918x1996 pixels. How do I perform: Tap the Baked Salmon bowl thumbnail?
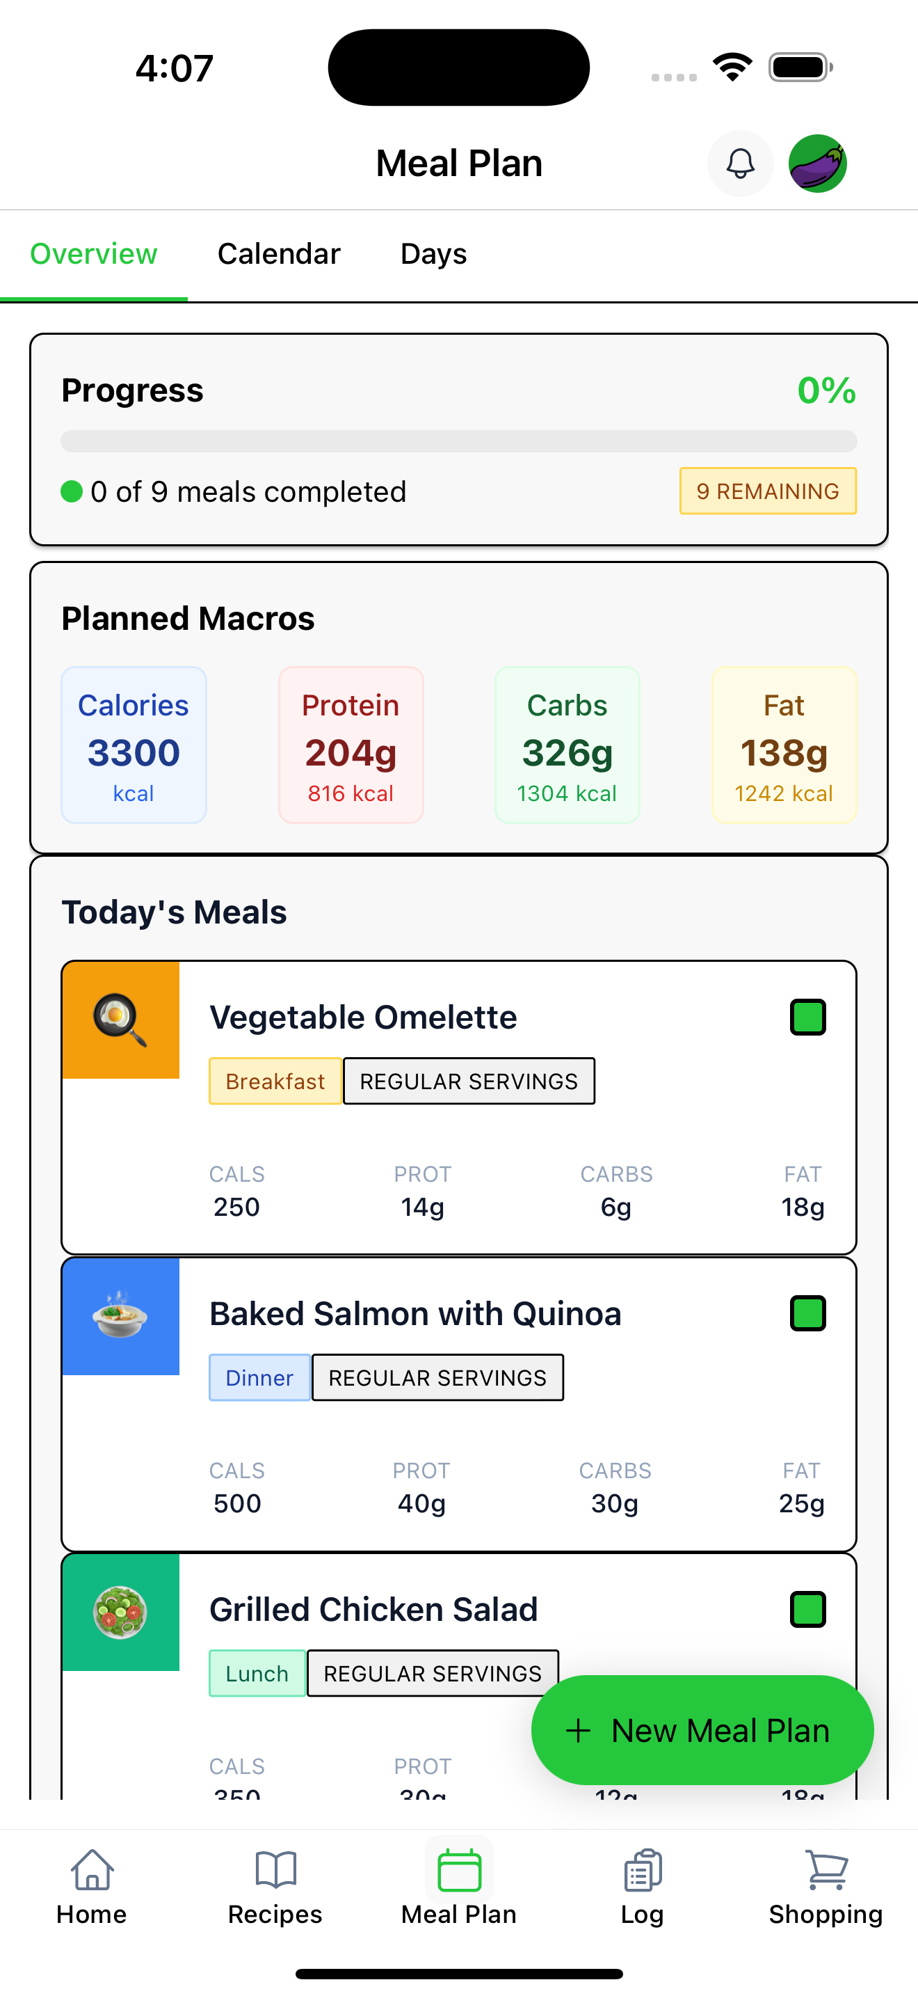click(121, 1317)
